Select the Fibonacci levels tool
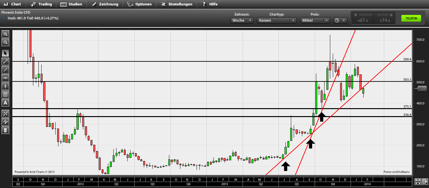Image resolution: width=429 pixels, height=188 pixels. 5,94
